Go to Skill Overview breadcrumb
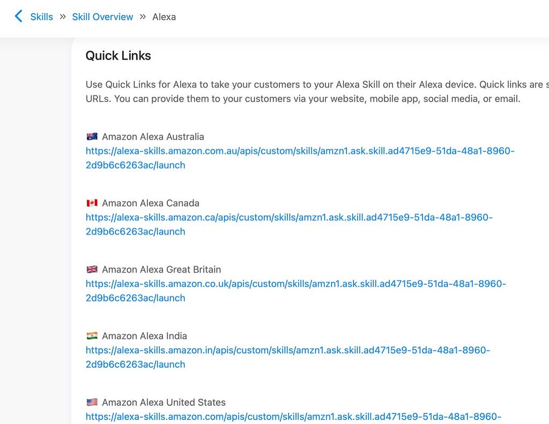549x424 pixels. coord(102,17)
